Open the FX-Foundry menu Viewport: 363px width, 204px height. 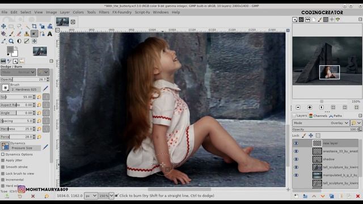coord(122,12)
